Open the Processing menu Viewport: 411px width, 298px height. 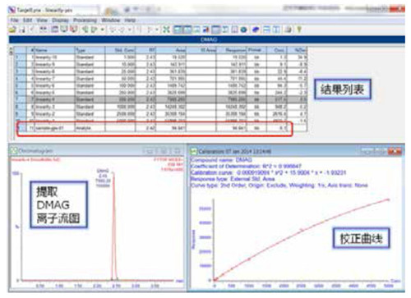(x=85, y=21)
